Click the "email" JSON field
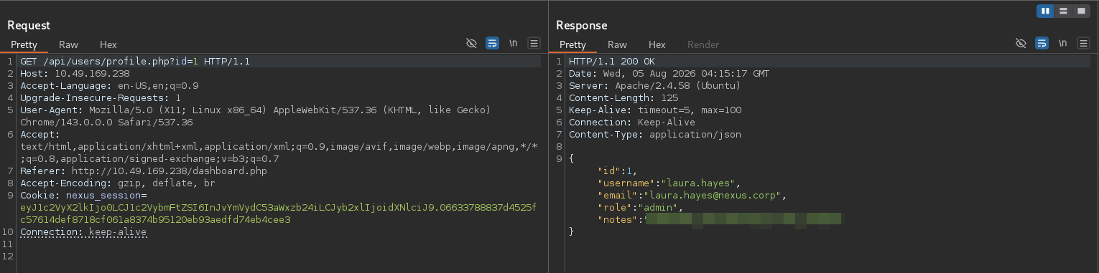The width and height of the screenshot is (1099, 273). click(692, 196)
